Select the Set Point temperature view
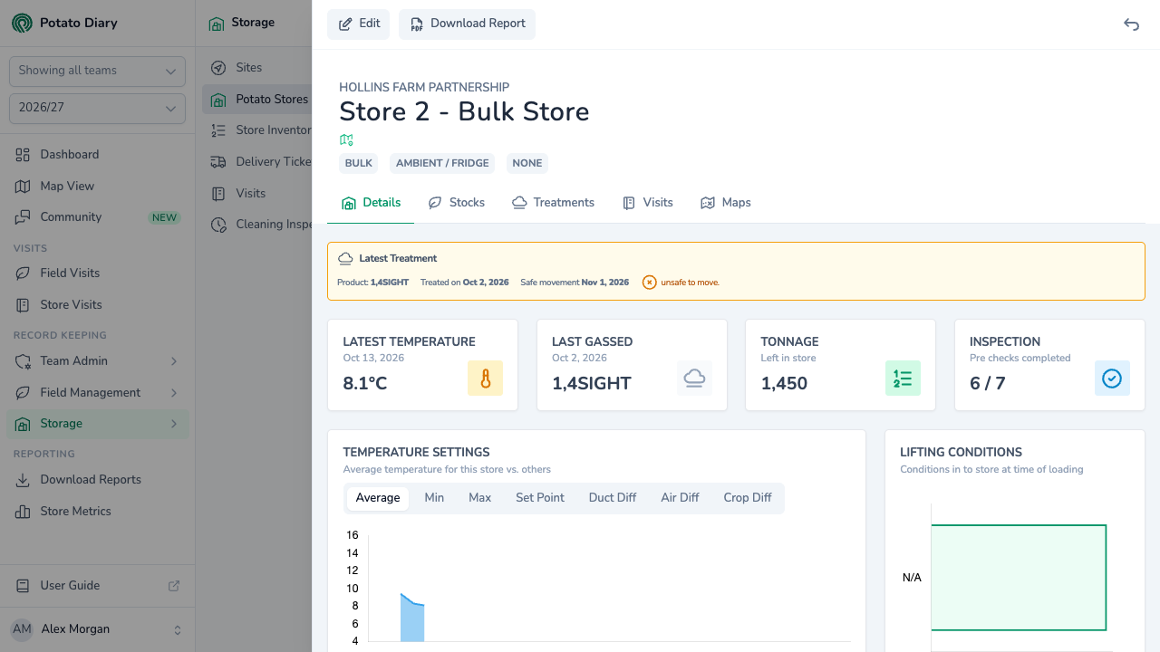This screenshot has width=1160, height=652. [540, 498]
